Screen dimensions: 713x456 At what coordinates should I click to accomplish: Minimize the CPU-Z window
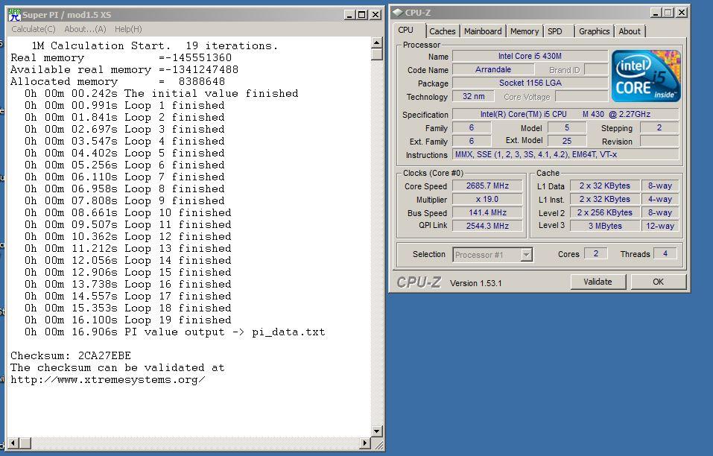pos(655,13)
